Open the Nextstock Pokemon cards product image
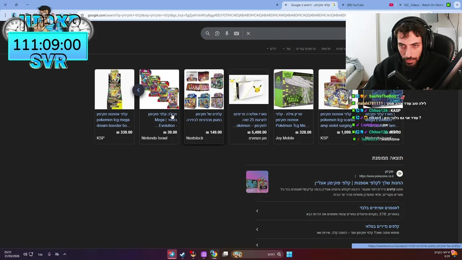Screen dimensions: 462x260 pyautogui.click(x=204, y=89)
